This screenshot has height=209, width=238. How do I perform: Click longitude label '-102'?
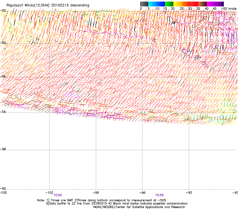click(49, 193)
